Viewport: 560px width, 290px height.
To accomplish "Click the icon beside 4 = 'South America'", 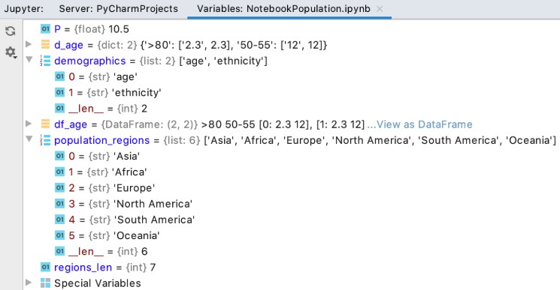I will click(59, 220).
